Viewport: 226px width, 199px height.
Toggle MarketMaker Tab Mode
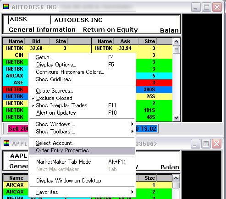[x=82, y=162]
